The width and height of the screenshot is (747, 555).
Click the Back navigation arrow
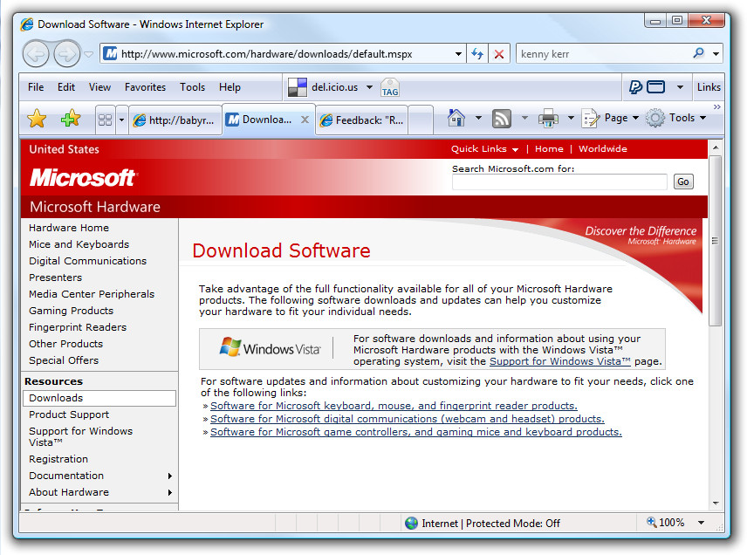[36, 54]
